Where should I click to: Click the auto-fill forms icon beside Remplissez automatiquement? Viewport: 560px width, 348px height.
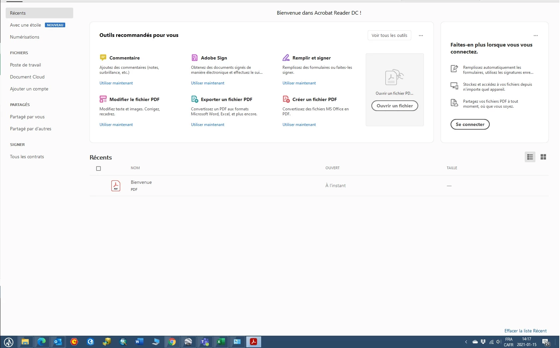[454, 68]
